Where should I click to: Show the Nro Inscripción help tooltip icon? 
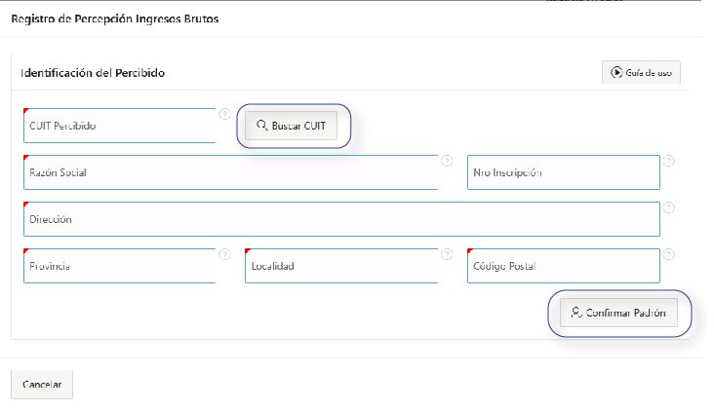pyautogui.click(x=669, y=161)
